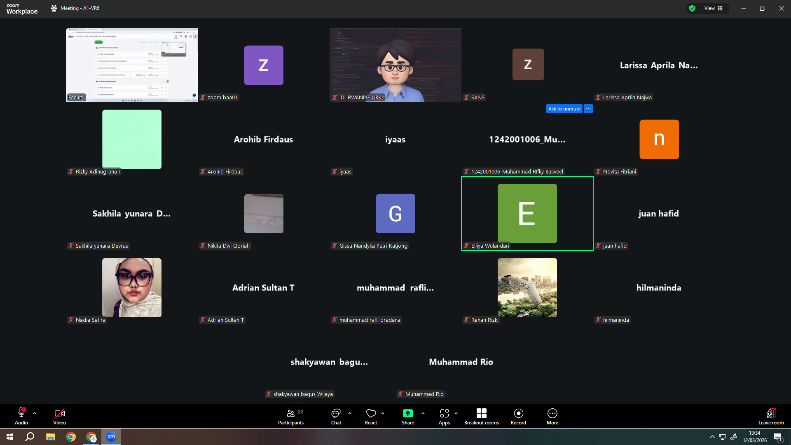
Task: Click Rehan Rizki's aerial city picture
Action: click(527, 288)
